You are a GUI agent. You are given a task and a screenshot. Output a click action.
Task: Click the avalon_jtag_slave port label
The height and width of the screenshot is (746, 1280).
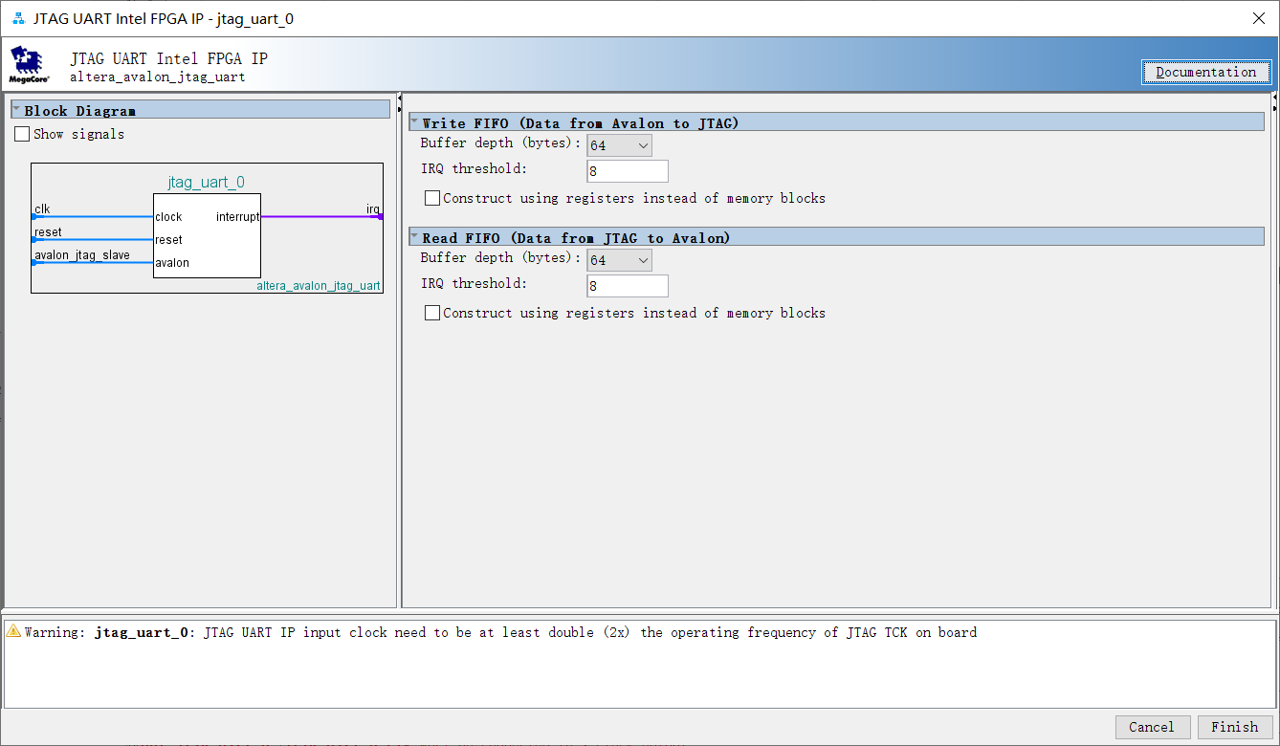82,255
